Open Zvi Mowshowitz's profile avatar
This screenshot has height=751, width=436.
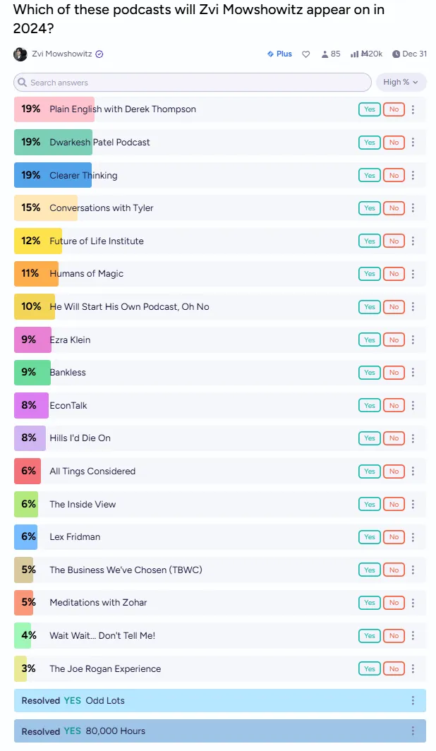(20, 54)
